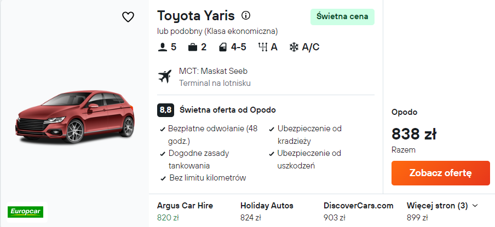The height and width of the screenshot is (227, 495).
Task: Click the passenger seats icon showing 5
Action: tap(162, 47)
